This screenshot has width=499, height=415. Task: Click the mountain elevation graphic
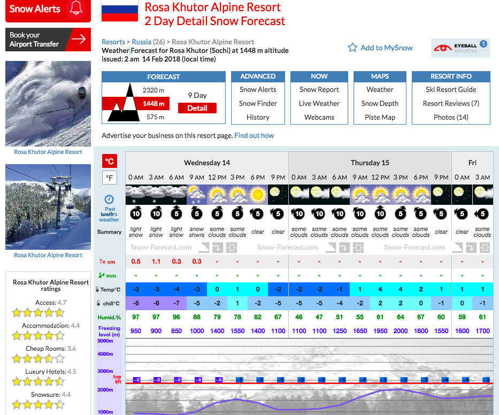(x=124, y=103)
